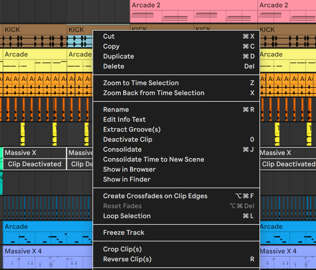Choose Consolidate from the menu
316x270 pixels.
tap(176, 149)
